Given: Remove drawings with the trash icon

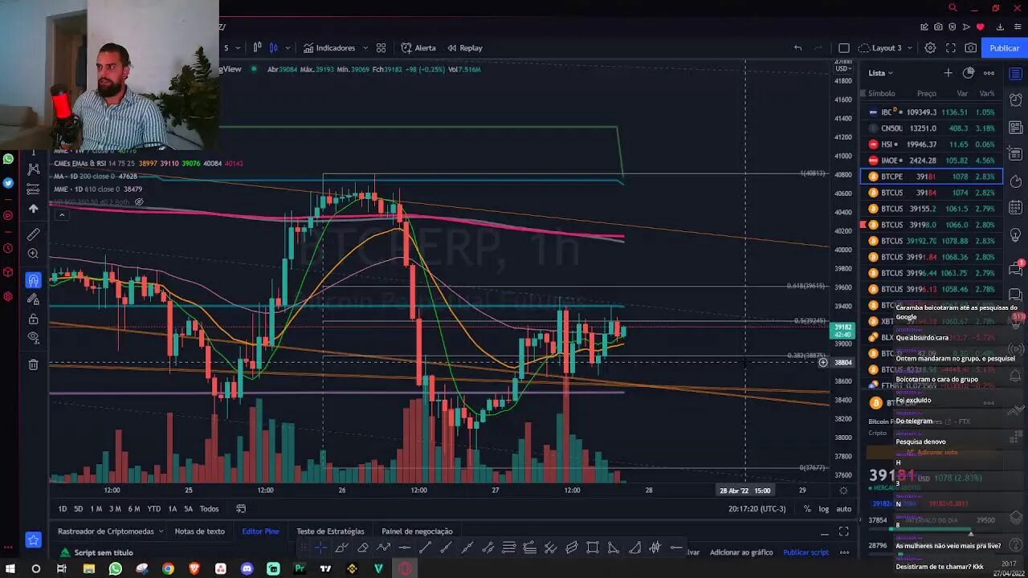Looking at the screenshot, I should coord(33,364).
